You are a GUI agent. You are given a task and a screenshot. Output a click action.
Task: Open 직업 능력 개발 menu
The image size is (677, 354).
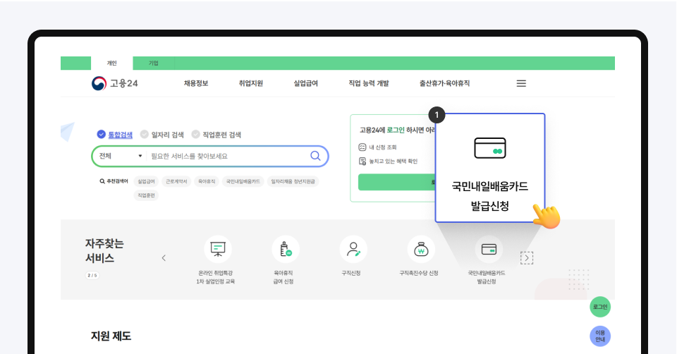pos(369,83)
